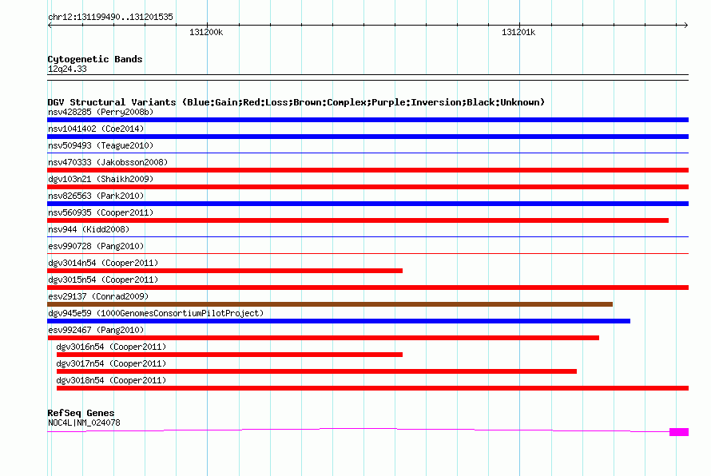Screen dimensions: 711x476
Task: Select the nsv470333 red loss bar
Action: [x=367, y=170]
